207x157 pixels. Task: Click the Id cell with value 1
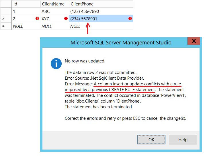coord(26,11)
